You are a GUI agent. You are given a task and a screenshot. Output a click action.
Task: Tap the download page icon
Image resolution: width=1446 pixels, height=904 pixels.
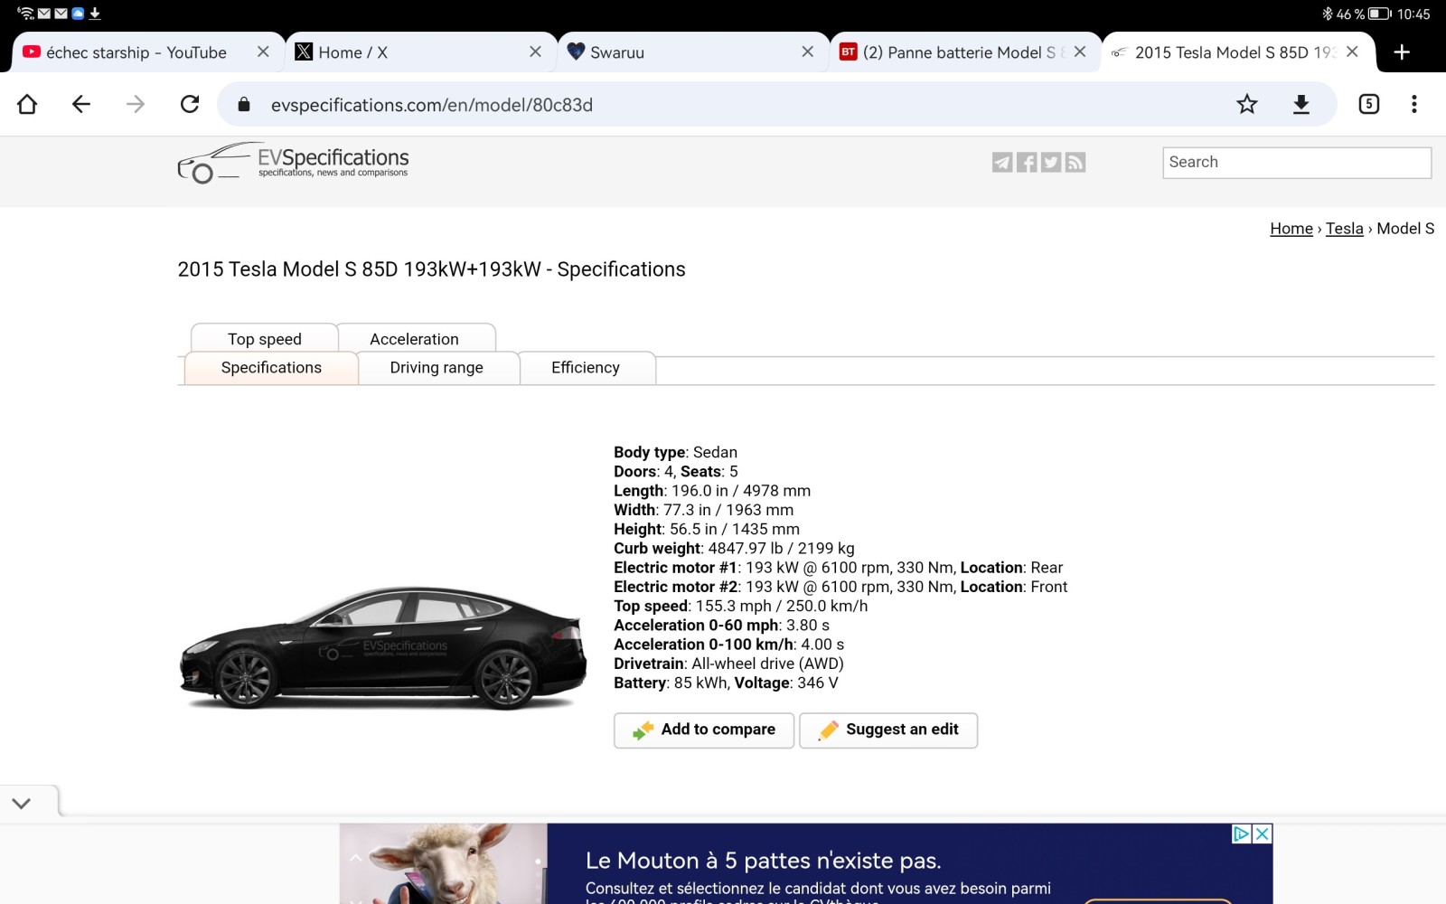coord(1301,105)
